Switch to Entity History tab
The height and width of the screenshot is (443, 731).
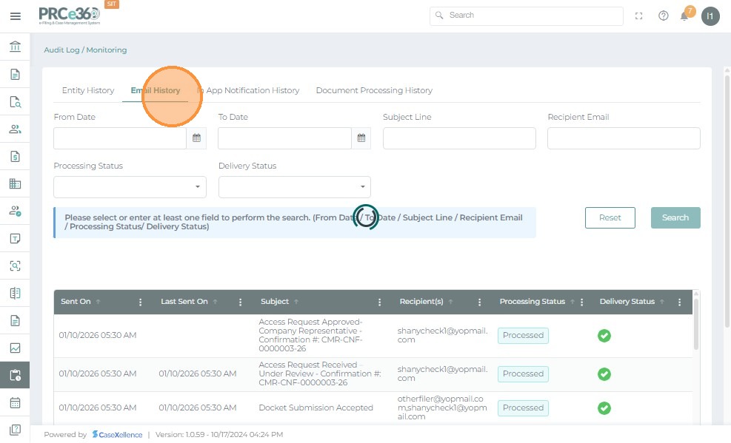pos(88,90)
